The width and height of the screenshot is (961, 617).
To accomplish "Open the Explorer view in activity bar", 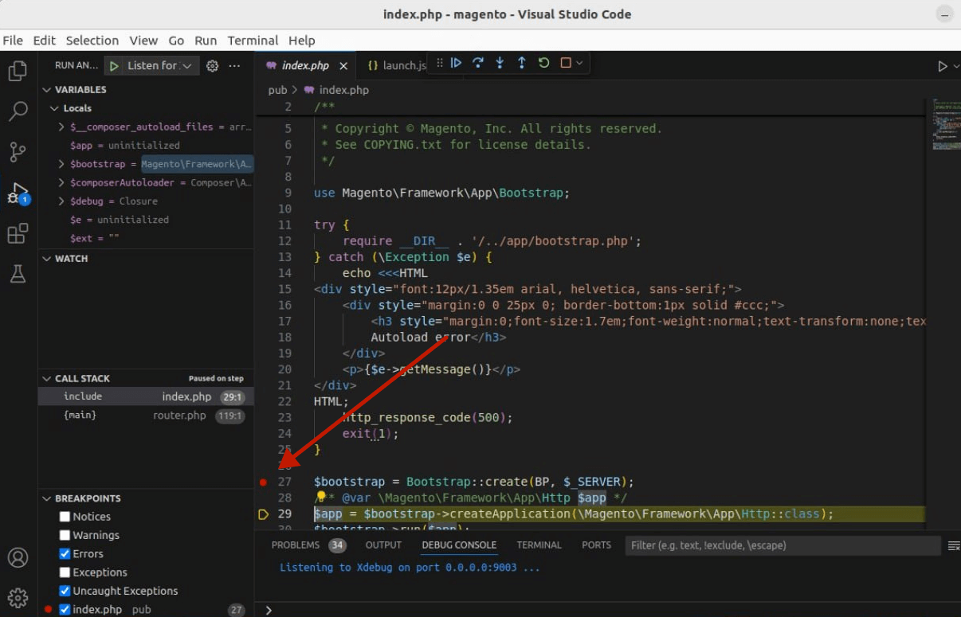I will [18, 72].
